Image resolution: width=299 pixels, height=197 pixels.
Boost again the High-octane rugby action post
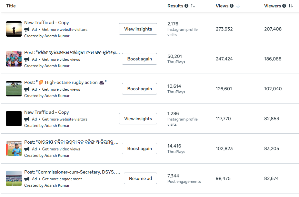[139, 89]
